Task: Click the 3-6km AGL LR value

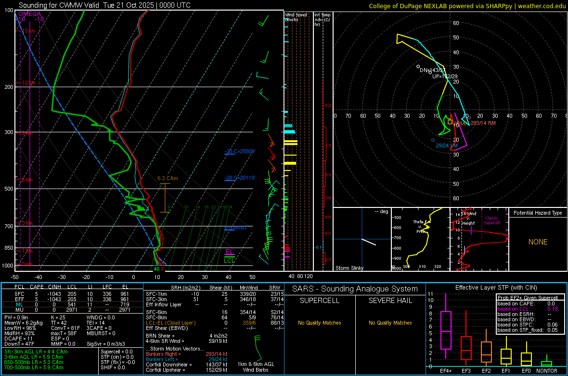Action: coord(34,357)
